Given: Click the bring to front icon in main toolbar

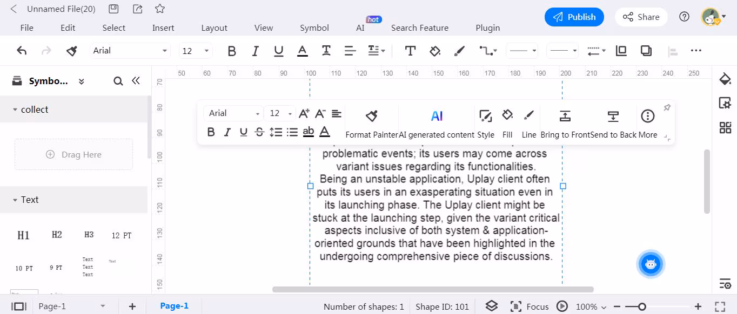Looking at the screenshot, I should 621,51.
